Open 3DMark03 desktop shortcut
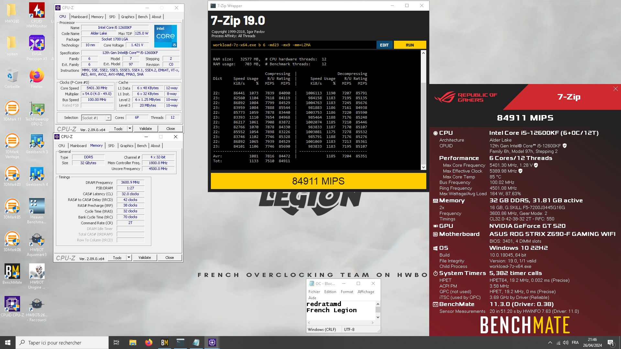Viewport: 621px width, 349px height. click(x=12, y=176)
